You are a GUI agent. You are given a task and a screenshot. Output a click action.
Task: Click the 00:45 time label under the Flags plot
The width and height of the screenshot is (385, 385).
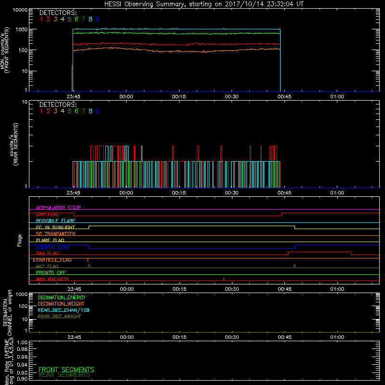coord(284,289)
